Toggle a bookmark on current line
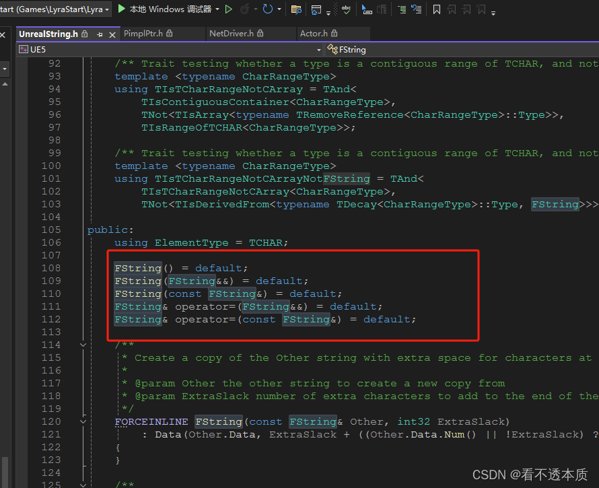The image size is (599, 488). click(x=437, y=9)
